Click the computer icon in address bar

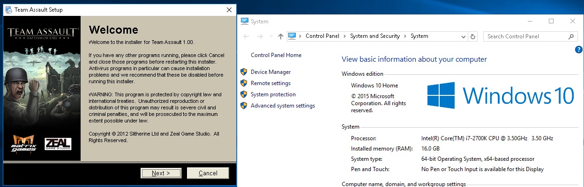(292, 36)
